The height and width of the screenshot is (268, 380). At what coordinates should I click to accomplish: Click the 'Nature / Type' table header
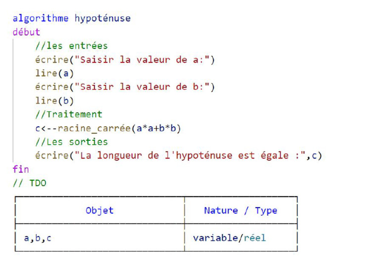(240, 211)
